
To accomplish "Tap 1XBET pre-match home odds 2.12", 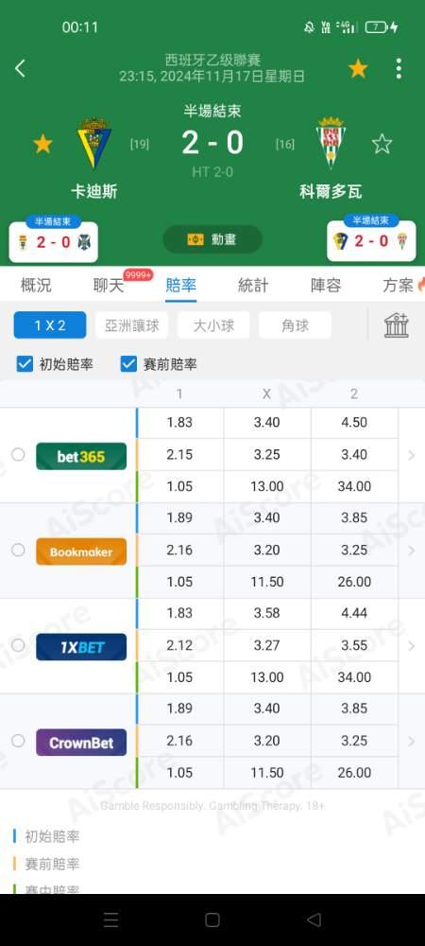I will click(x=179, y=645).
